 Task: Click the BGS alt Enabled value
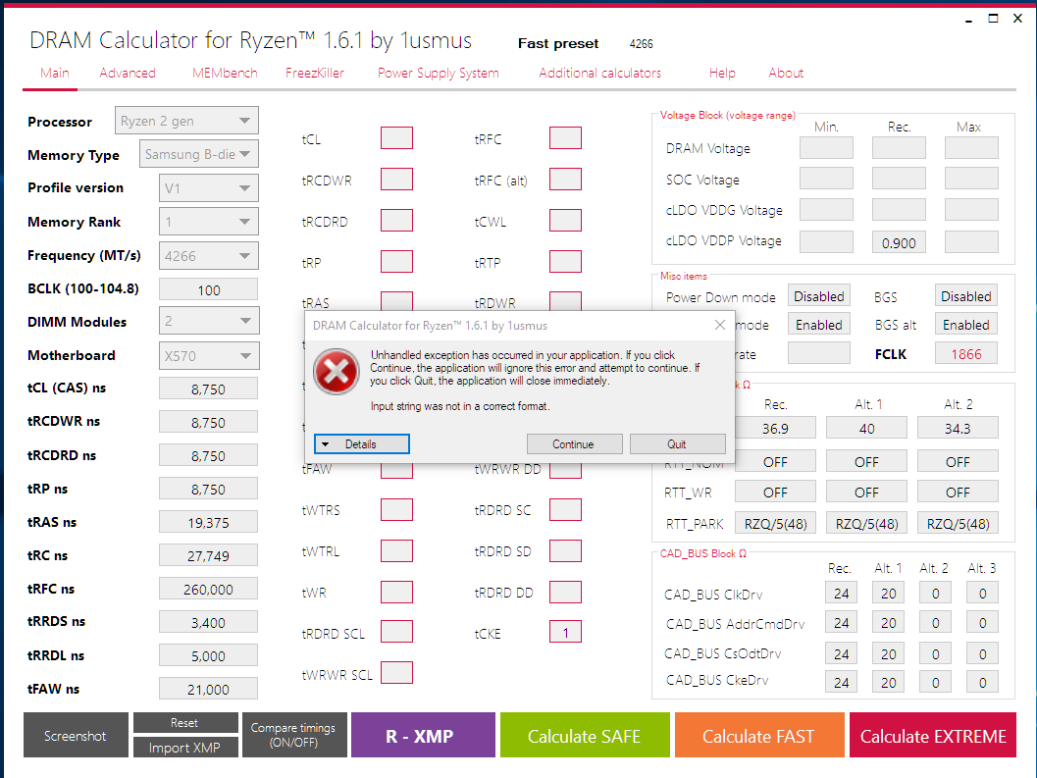click(x=965, y=324)
